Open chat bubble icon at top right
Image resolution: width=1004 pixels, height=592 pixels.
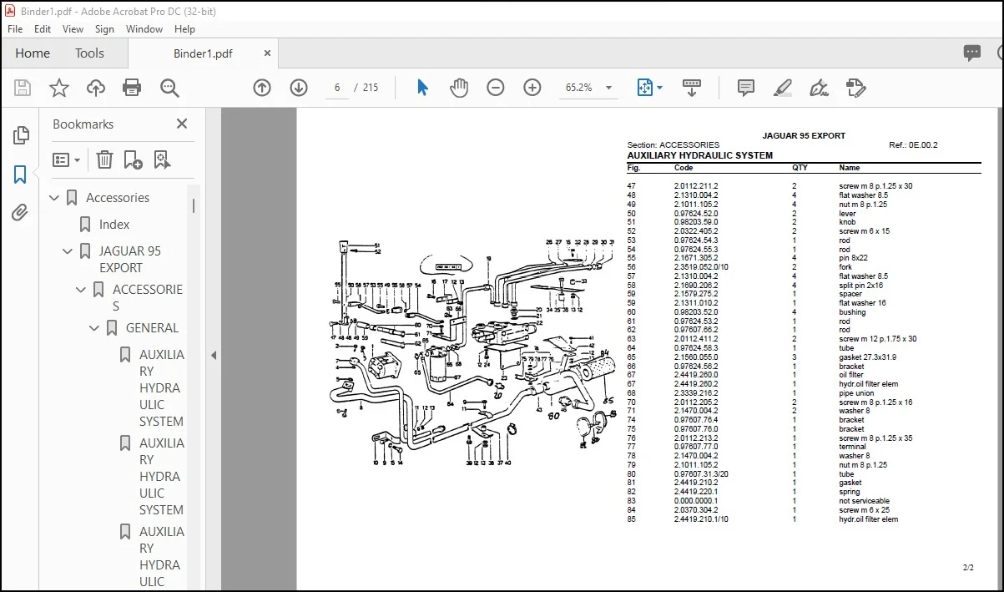[972, 53]
